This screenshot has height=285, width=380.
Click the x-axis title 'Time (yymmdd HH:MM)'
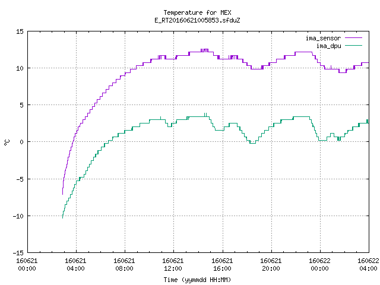[197, 280]
